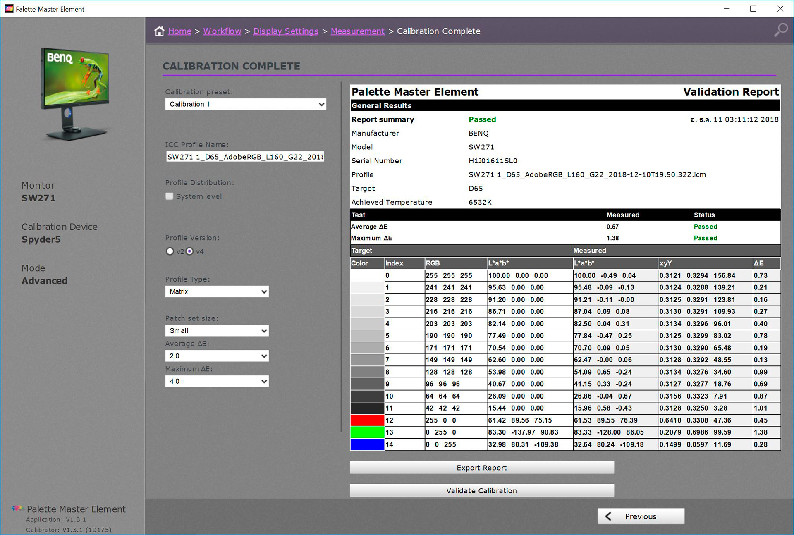Click the Palette Master Element logo in sidebar
This screenshot has width=794, height=535.
pos(18,508)
